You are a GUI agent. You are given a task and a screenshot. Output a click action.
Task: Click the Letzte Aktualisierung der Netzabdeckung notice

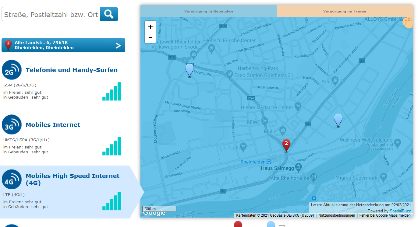[361, 205]
